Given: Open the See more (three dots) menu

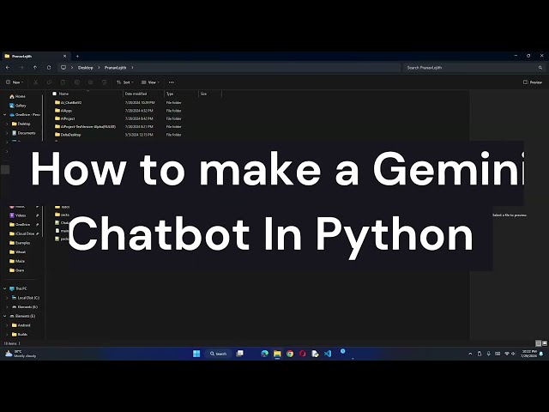Looking at the screenshot, I should [x=172, y=82].
